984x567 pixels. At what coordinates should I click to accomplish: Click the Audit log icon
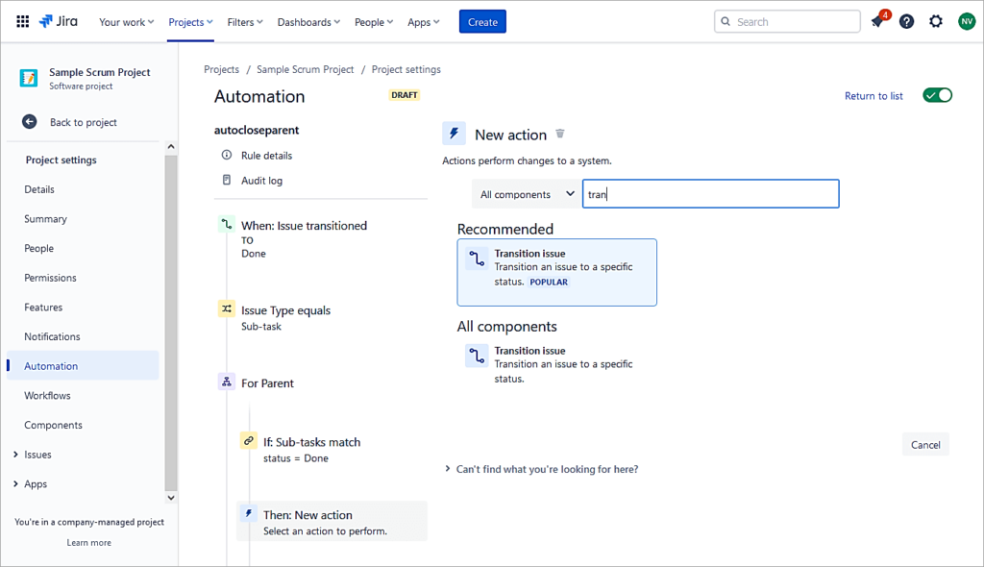click(x=227, y=180)
